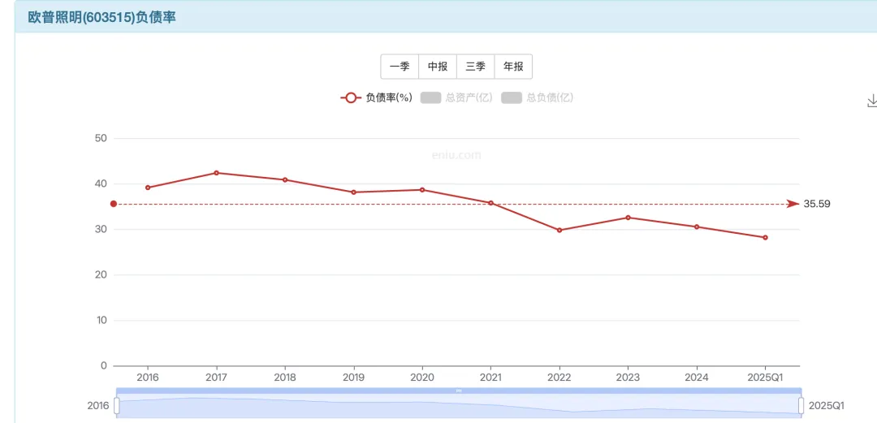The width and height of the screenshot is (877, 423).
Task: Click the 2025Q1 data point on line
Action: pos(765,237)
